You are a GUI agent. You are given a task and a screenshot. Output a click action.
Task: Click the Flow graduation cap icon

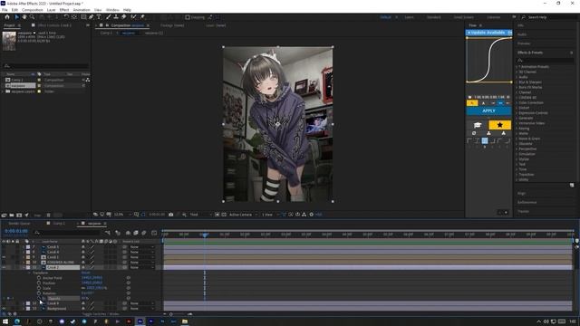tap(478, 125)
